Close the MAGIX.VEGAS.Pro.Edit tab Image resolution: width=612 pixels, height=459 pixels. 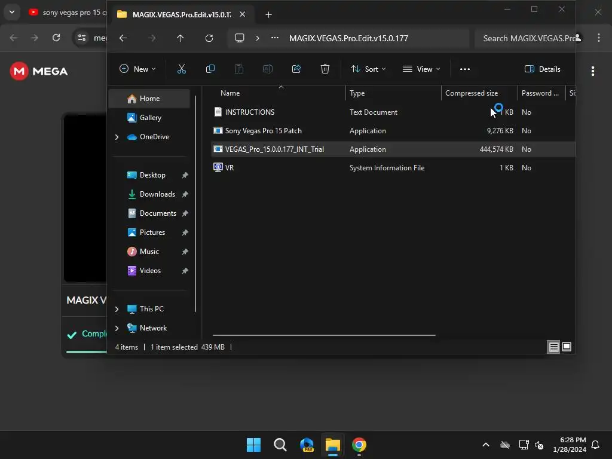tap(243, 14)
